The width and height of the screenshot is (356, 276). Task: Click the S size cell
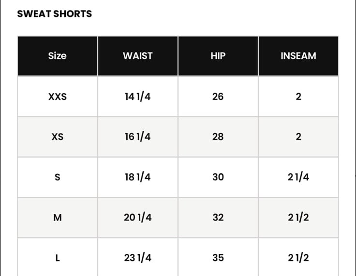pos(58,177)
